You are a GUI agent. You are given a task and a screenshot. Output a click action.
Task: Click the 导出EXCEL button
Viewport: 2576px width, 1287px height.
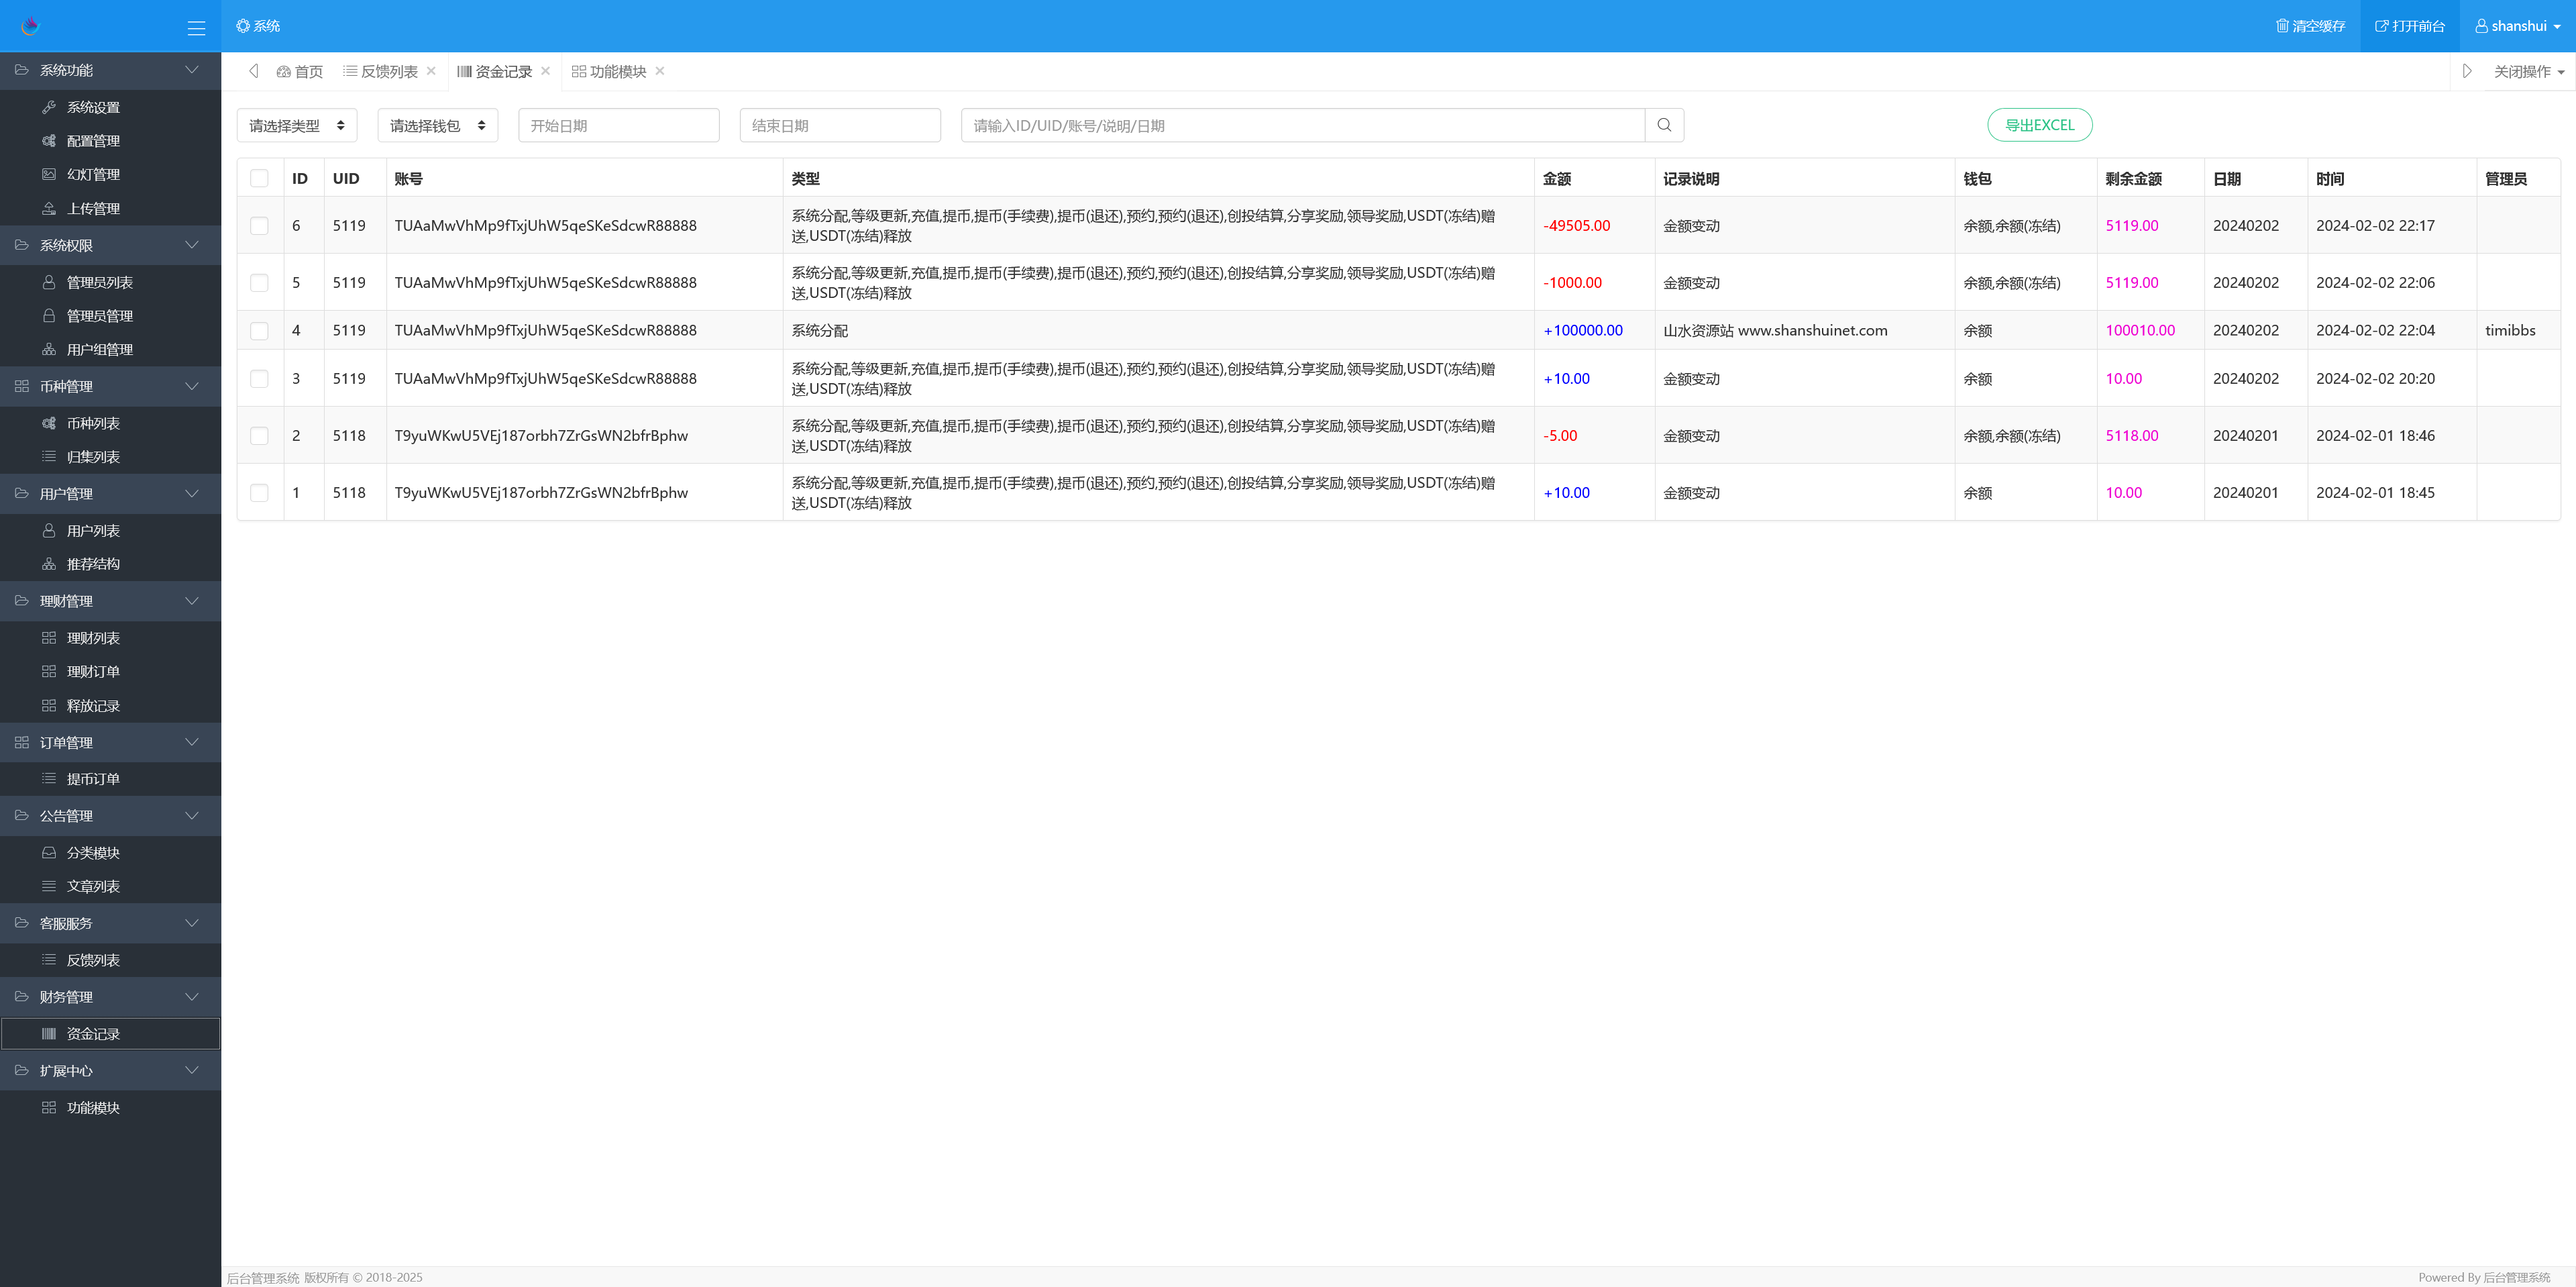pyautogui.click(x=2039, y=125)
